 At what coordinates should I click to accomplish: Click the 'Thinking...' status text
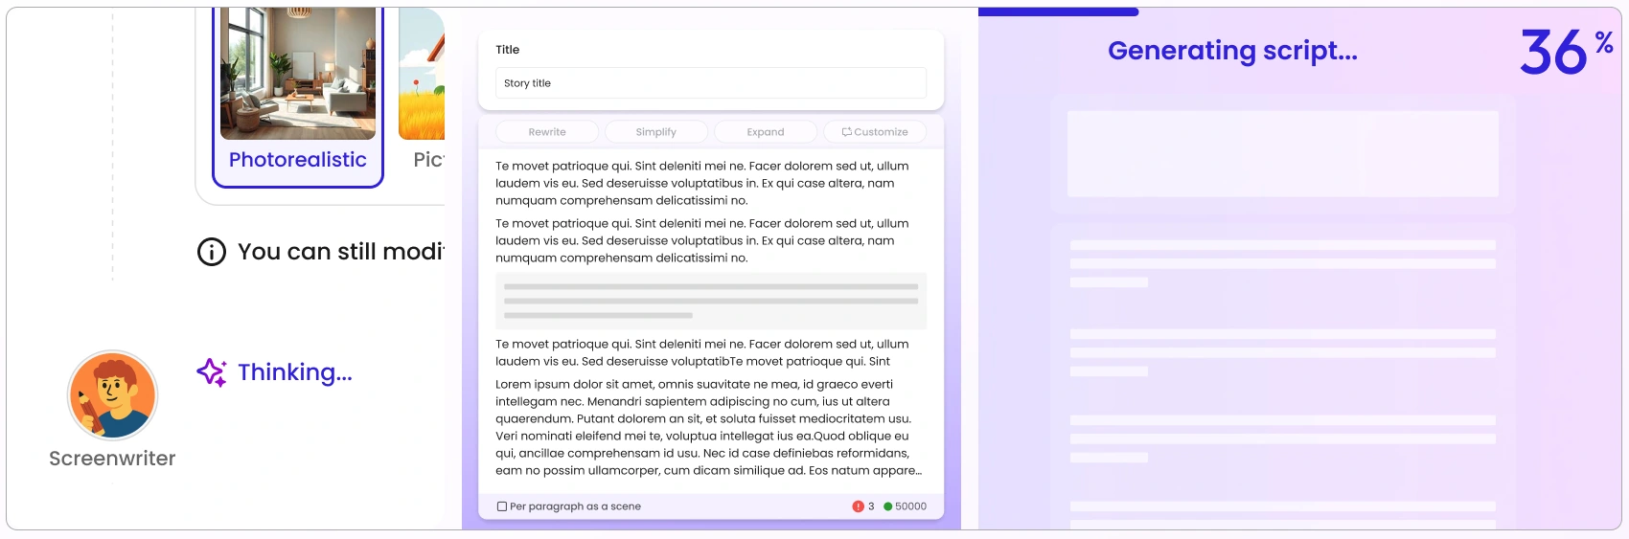[295, 372]
